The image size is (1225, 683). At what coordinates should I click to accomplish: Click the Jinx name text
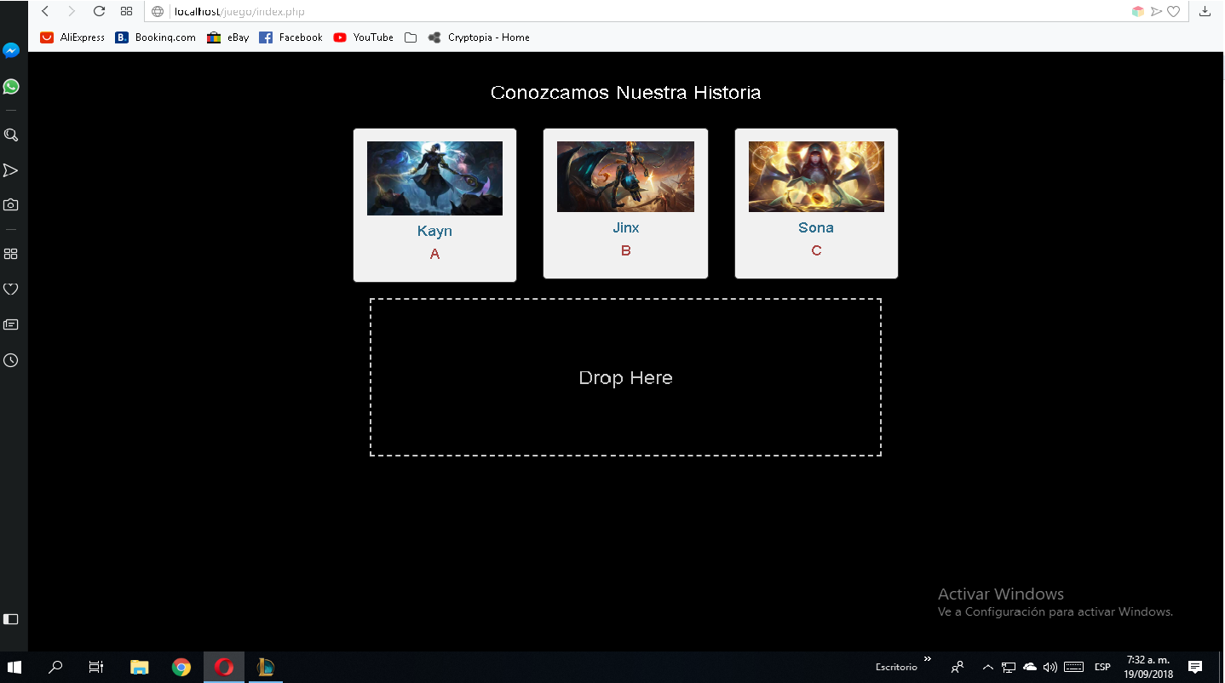tap(625, 227)
